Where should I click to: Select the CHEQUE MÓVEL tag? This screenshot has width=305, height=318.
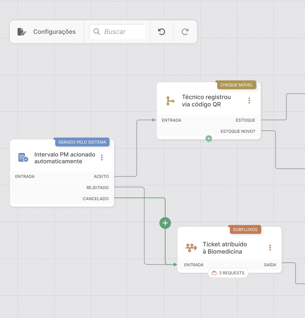(x=236, y=85)
